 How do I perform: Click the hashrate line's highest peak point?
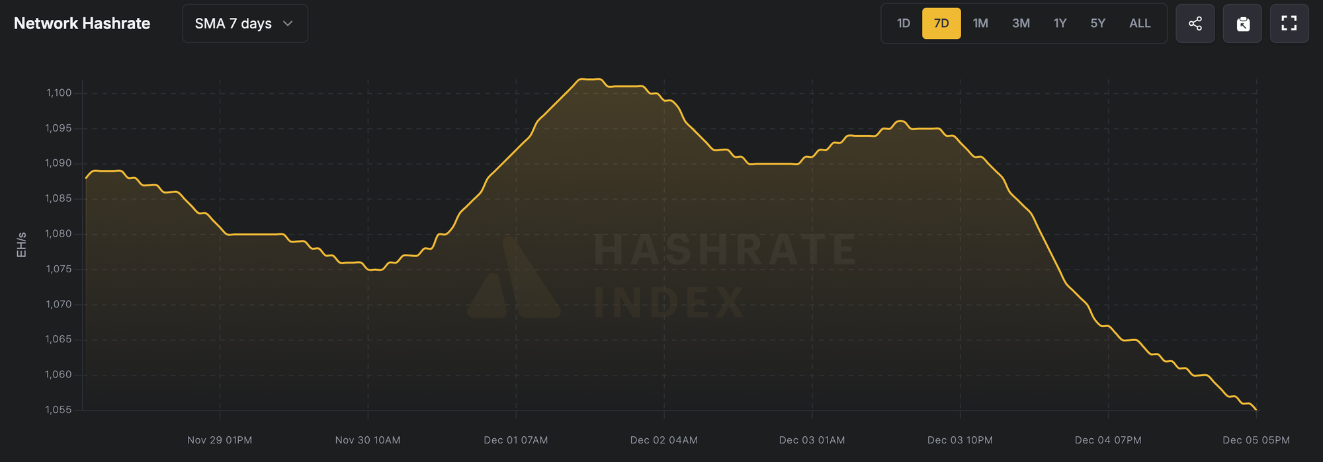[x=589, y=79]
